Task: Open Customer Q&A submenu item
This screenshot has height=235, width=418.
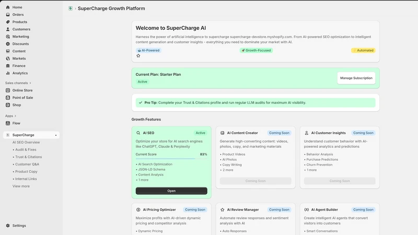Action: click(27, 164)
